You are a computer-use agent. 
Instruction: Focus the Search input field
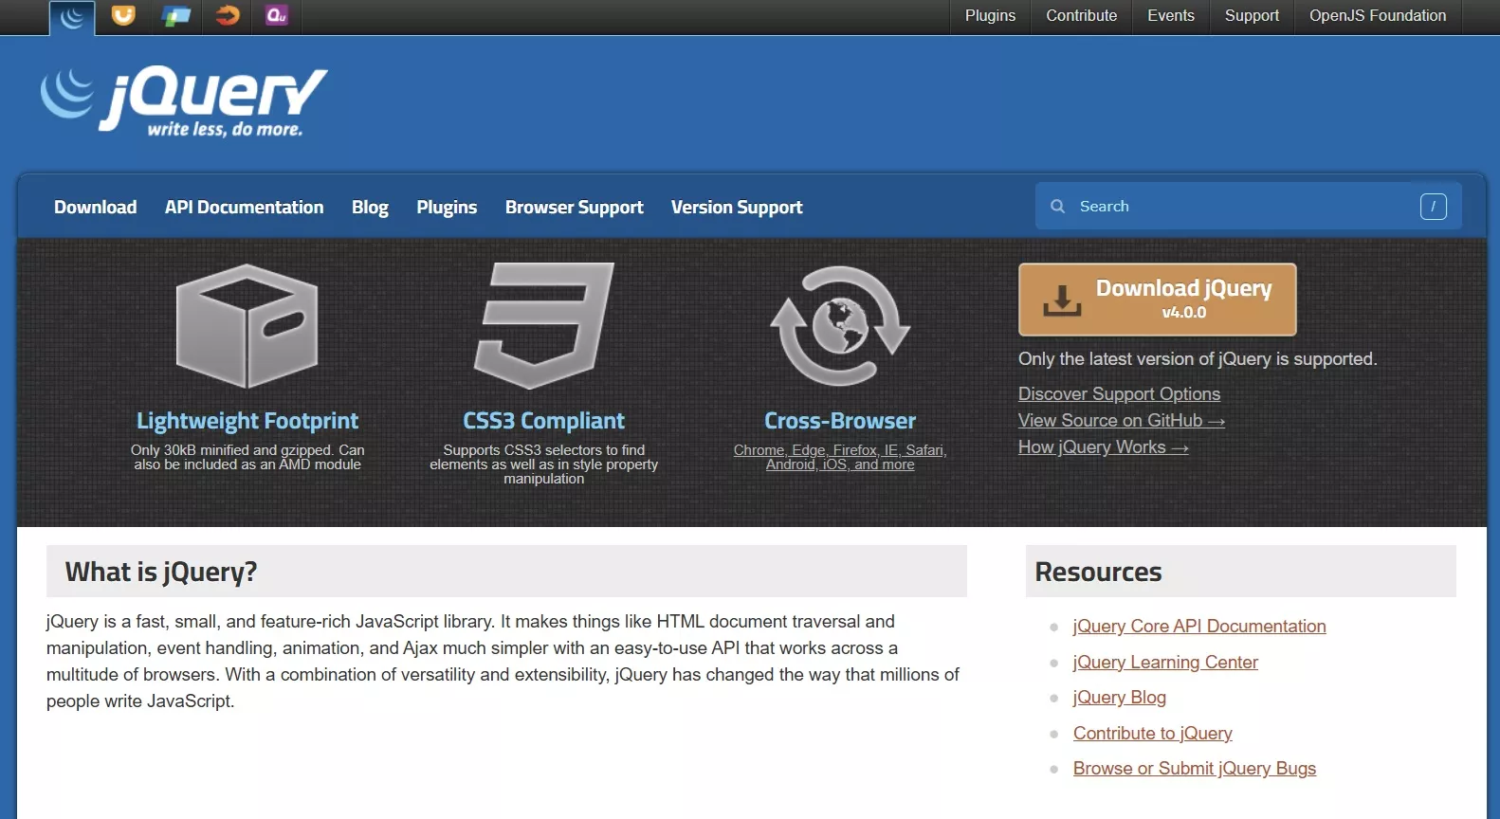(1248, 206)
